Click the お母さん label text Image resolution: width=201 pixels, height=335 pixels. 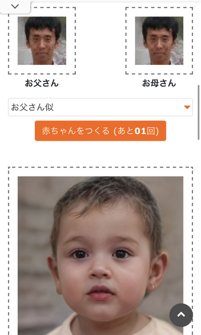pos(159,83)
